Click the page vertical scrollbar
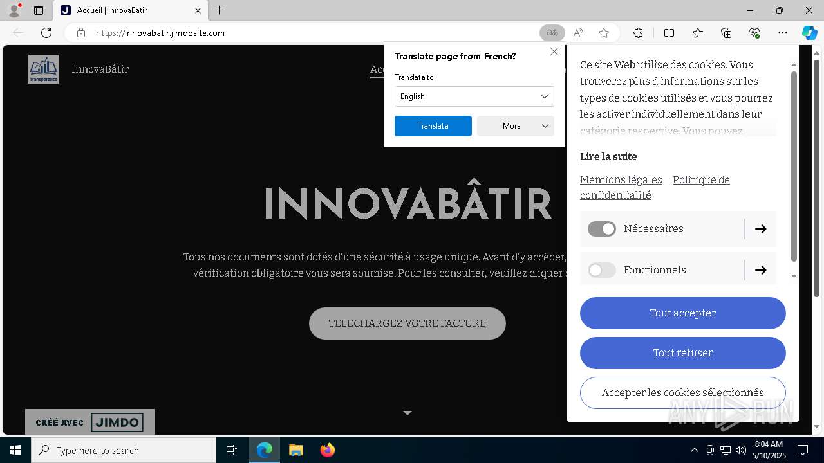Viewport: 824px width, 463px height. [817, 177]
